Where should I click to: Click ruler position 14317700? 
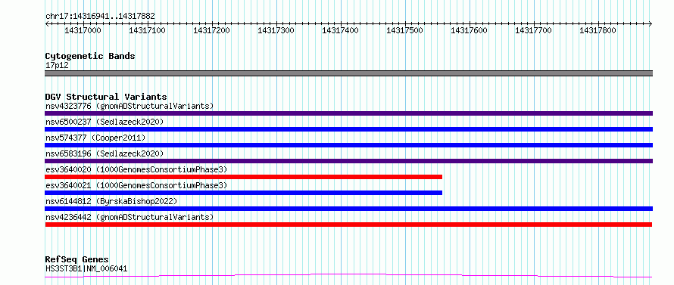pos(534,30)
